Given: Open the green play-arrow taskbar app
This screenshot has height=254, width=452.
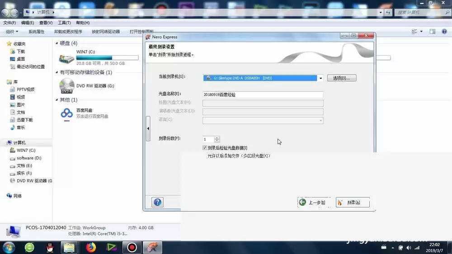Looking at the screenshot, I should click(x=111, y=247).
